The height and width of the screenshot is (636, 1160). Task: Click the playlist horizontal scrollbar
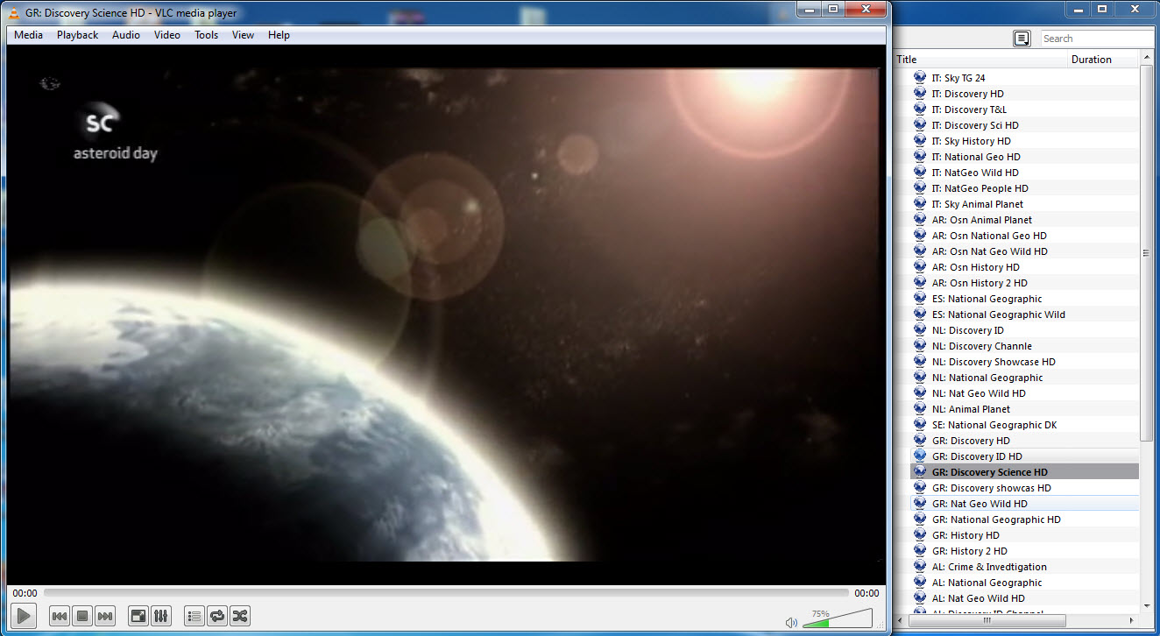(x=986, y=620)
